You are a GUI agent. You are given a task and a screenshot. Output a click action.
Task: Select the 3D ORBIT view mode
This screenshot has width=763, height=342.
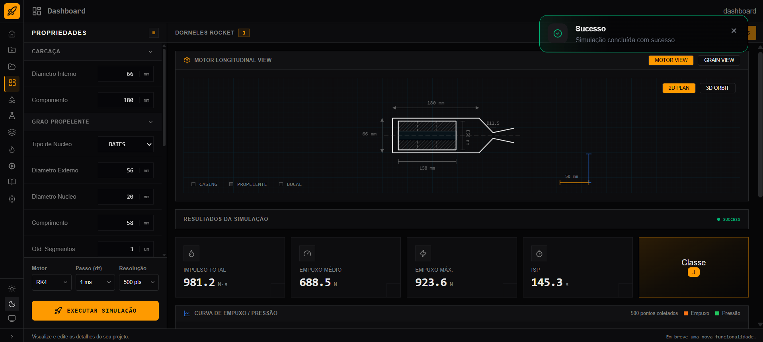point(717,88)
